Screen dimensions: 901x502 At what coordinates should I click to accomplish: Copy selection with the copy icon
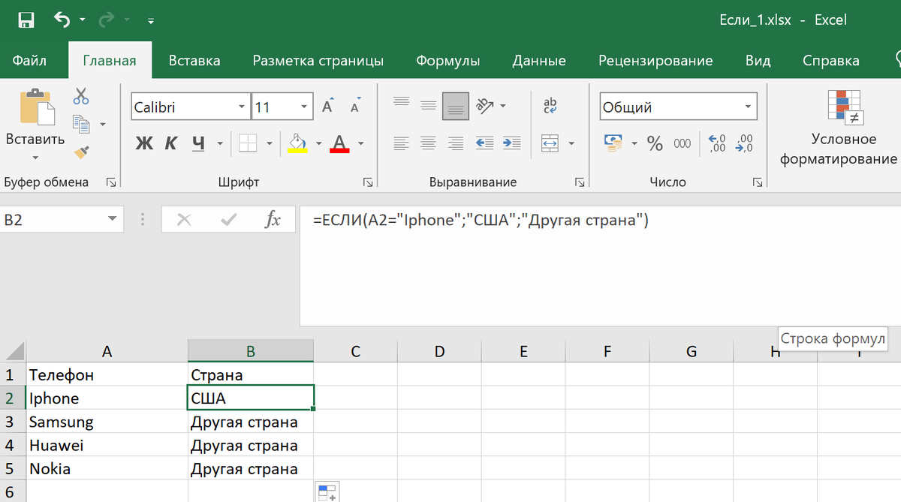[81, 123]
